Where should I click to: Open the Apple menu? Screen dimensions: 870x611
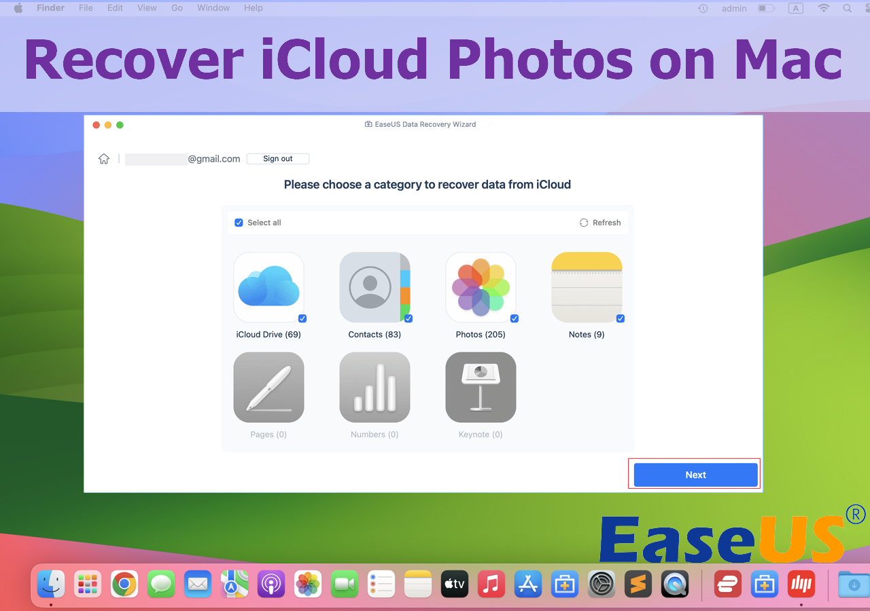[x=18, y=8]
